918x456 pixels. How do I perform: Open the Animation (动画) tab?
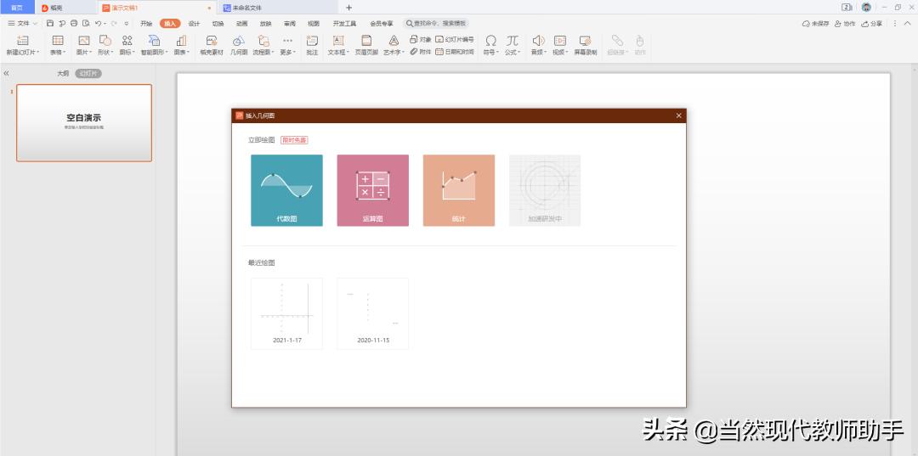pyautogui.click(x=241, y=24)
